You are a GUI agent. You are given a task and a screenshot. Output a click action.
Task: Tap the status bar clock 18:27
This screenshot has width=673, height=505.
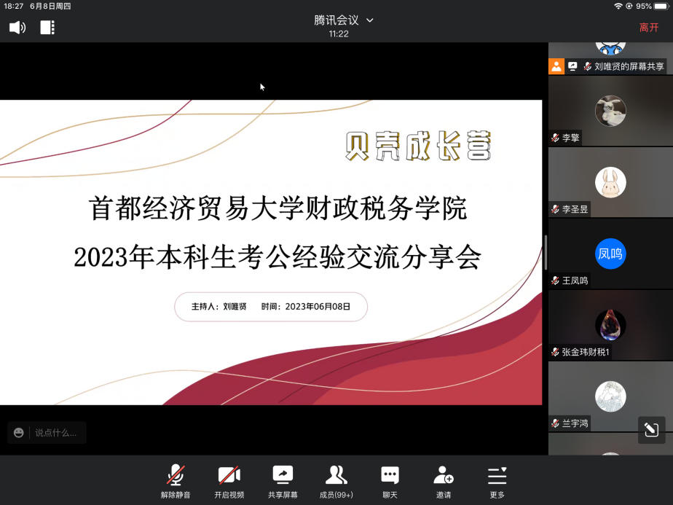pyautogui.click(x=13, y=6)
